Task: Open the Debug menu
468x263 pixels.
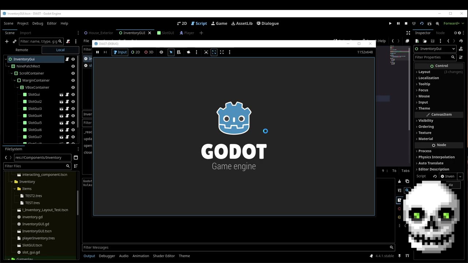Action: click(38, 23)
